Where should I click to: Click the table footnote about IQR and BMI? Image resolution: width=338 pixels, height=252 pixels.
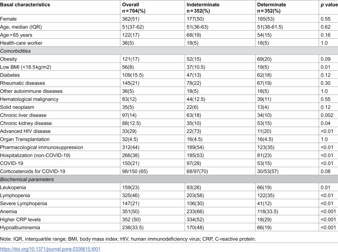pyautogui.click(x=128, y=239)
